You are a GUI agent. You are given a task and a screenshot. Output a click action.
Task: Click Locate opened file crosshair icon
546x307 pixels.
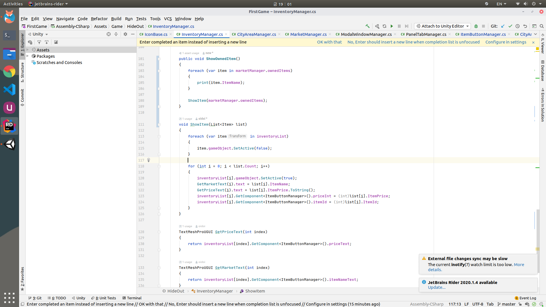click(109, 34)
